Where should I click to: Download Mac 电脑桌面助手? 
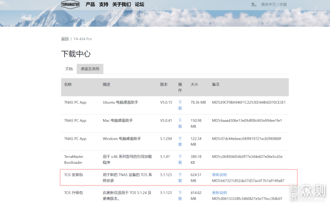180,123
